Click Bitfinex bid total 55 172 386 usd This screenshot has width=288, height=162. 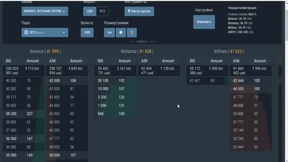tap(196, 71)
